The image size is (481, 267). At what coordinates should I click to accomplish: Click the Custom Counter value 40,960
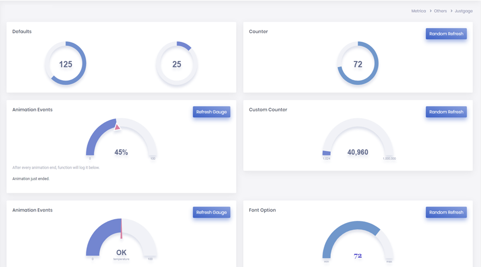(x=358, y=152)
